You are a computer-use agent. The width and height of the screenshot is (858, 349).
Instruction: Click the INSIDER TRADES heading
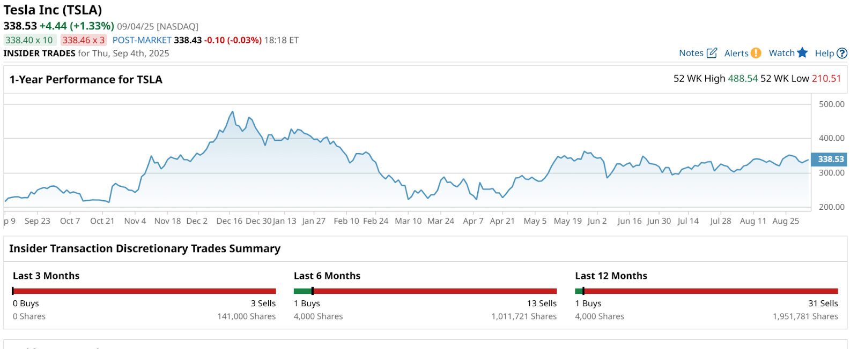[40, 54]
